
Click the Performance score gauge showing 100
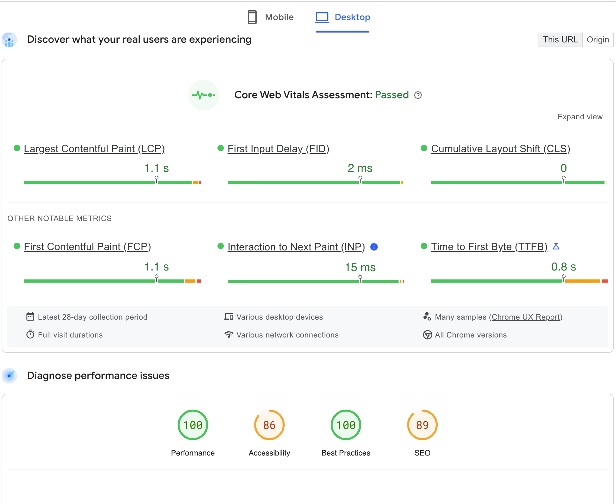point(193,425)
